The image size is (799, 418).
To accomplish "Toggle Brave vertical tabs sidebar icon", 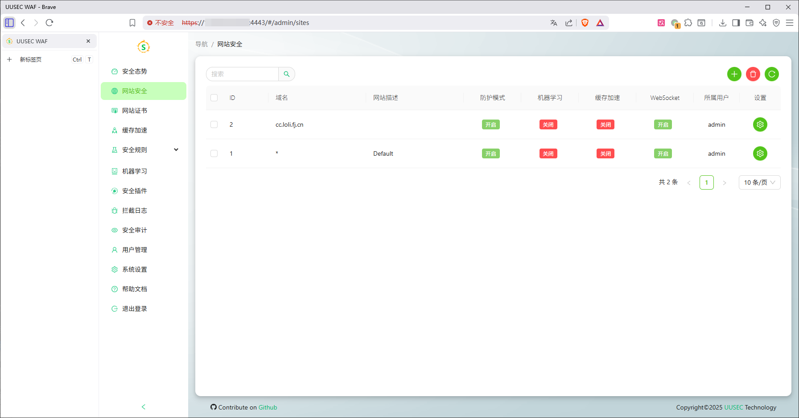I will (9, 23).
